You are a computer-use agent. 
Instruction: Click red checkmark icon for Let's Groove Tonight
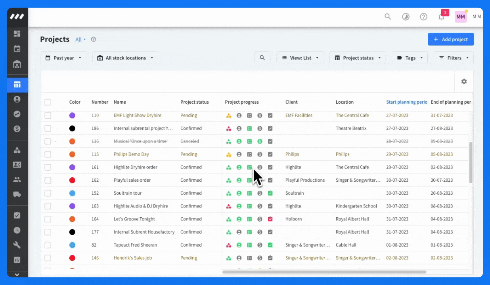pos(270,219)
